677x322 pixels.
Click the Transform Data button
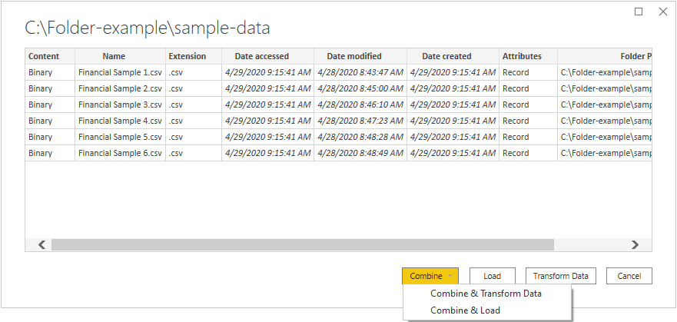pyautogui.click(x=560, y=276)
